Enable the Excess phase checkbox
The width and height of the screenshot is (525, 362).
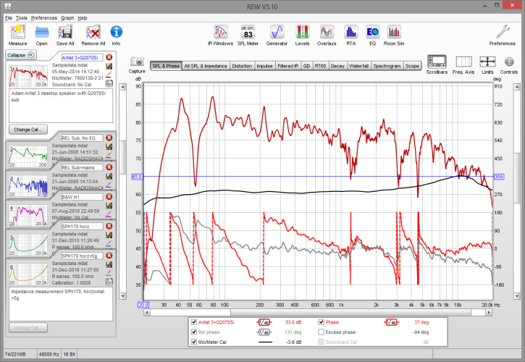coord(322,332)
